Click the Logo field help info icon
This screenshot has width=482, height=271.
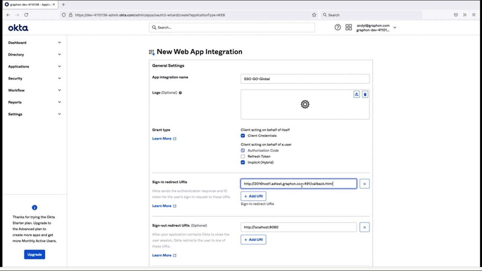pos(180,93)
